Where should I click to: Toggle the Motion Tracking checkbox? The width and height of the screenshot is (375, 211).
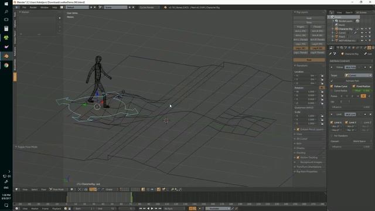[298, 158]
